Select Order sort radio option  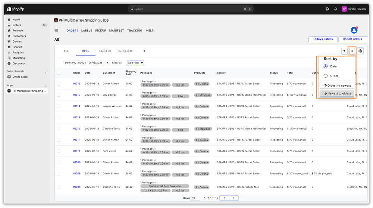[325, 76]
